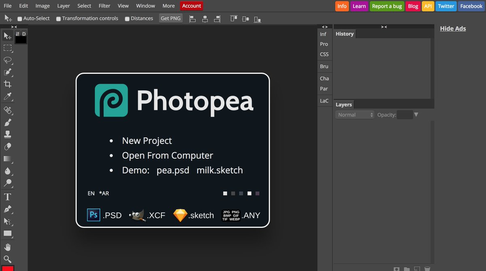Click the new folder icon under Layers
Image resolution: width=486 pixels, height=271 pixels.
point(407,269)
